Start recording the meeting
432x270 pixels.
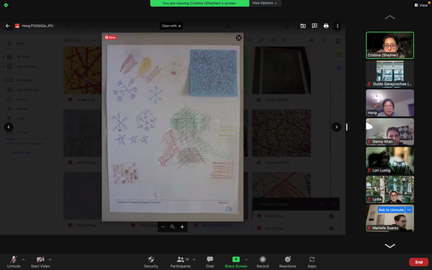pos(262,259)
